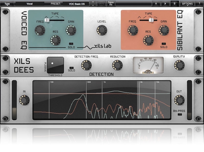Viewport: 204px width, 152px height.
Task: Open the OPTIONS menu
Action: coord(187,4)
